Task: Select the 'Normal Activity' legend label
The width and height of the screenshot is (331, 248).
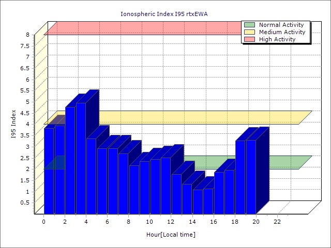Action: (281, 25)
